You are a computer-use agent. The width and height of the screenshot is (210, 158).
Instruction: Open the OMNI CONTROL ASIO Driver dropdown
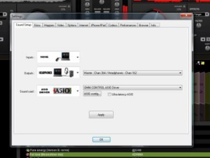pyautogui.click(x=180, y=88)
